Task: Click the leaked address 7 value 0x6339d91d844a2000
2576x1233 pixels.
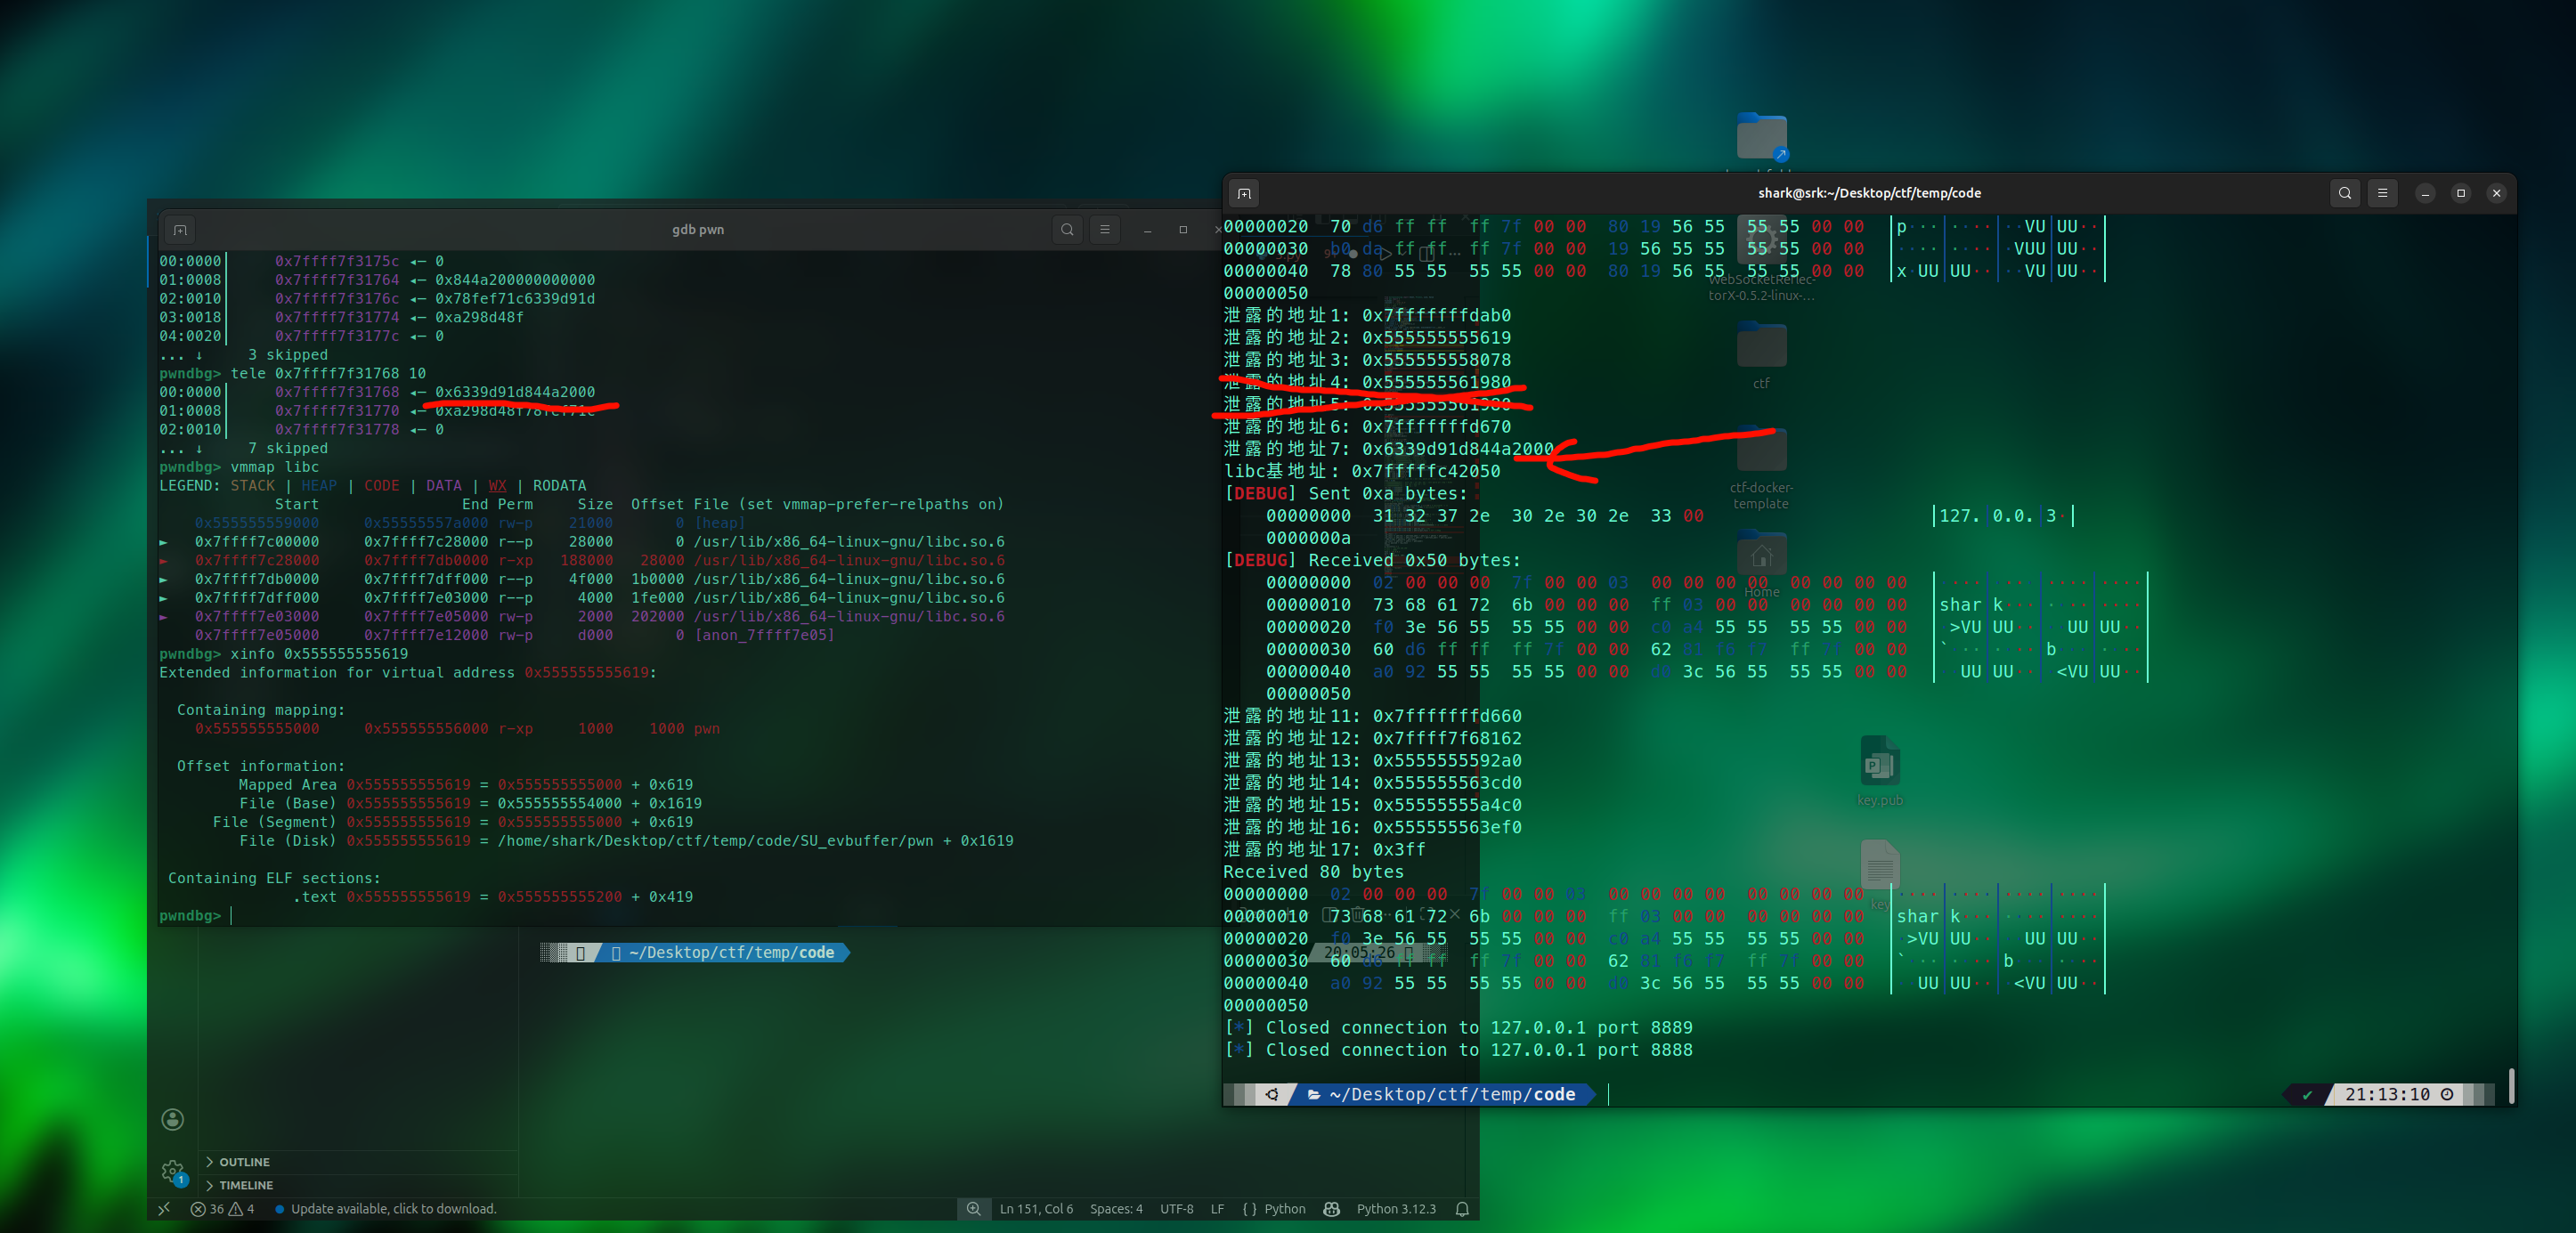Action: coord(1458,449)
